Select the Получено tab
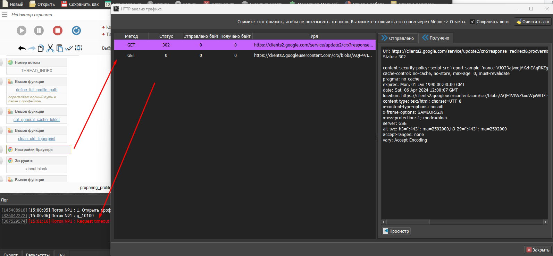Image resolution: width=553 pixels, height=256 pixels. 436,38
